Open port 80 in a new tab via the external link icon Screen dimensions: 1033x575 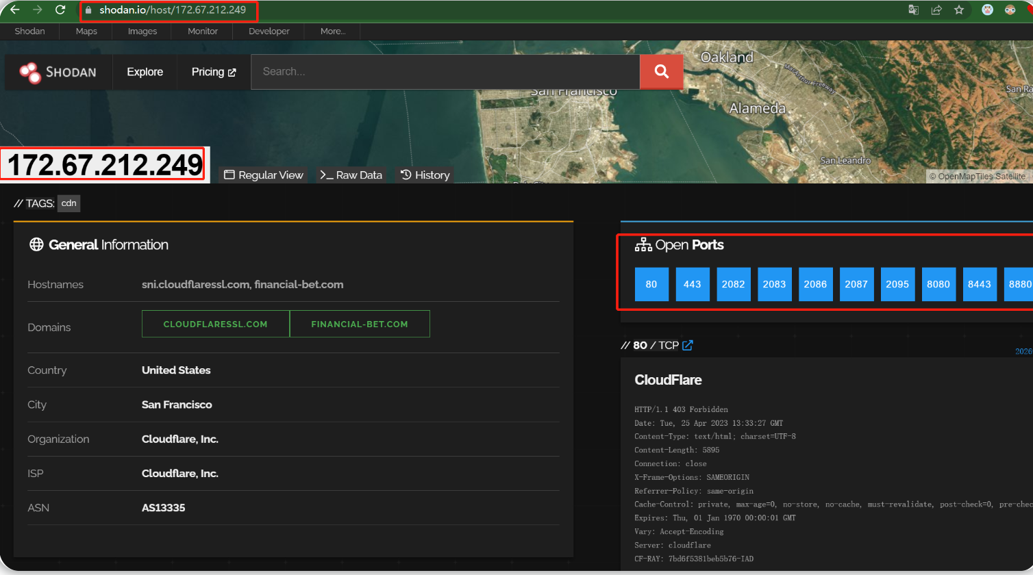[688, 345]
